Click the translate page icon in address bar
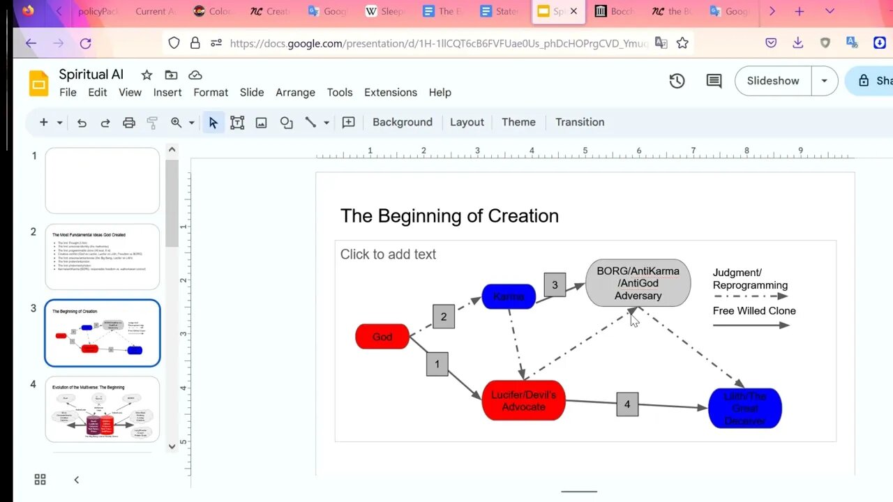 [x=661, y=43]
